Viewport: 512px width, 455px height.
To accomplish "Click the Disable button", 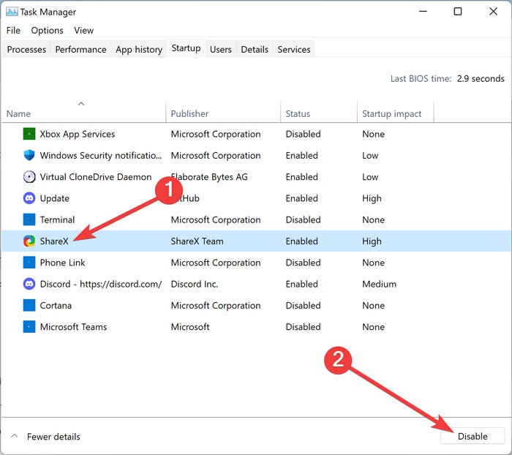I will click(473, 436).
